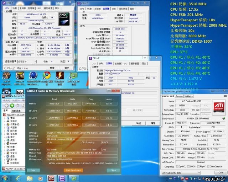Enable the PhysX checkbox in GPU-Z

[x=198, y=166]
